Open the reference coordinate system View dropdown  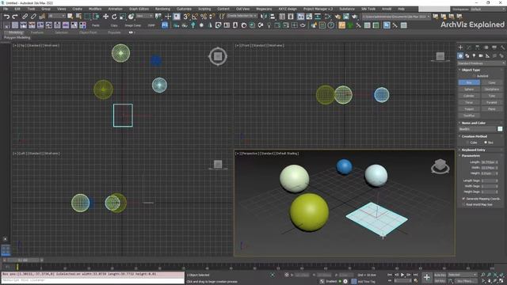click(144, 16)
